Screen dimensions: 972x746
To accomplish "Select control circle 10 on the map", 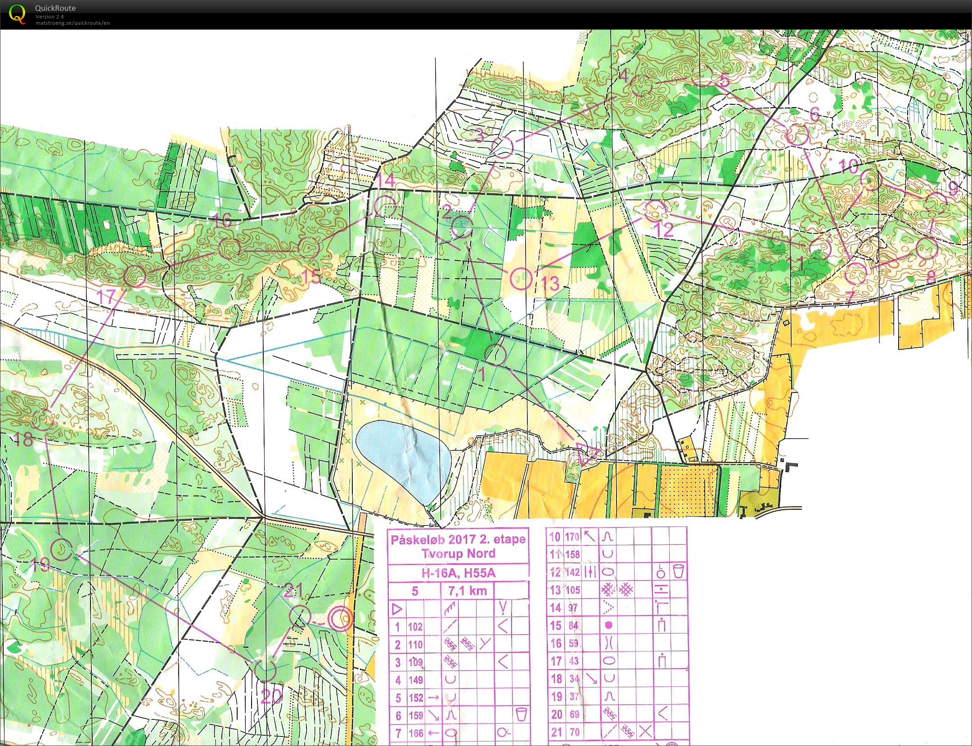I will coord(872,180).
